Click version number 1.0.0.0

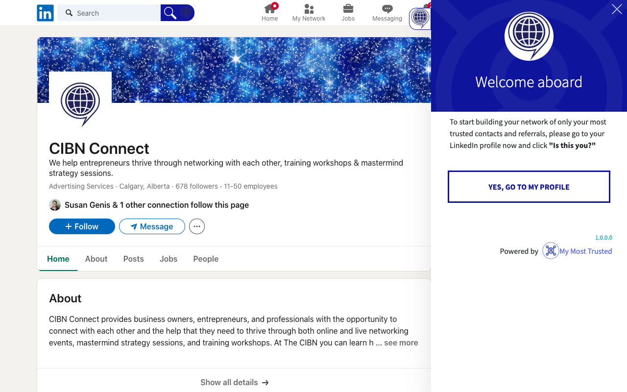pos(603,238)
